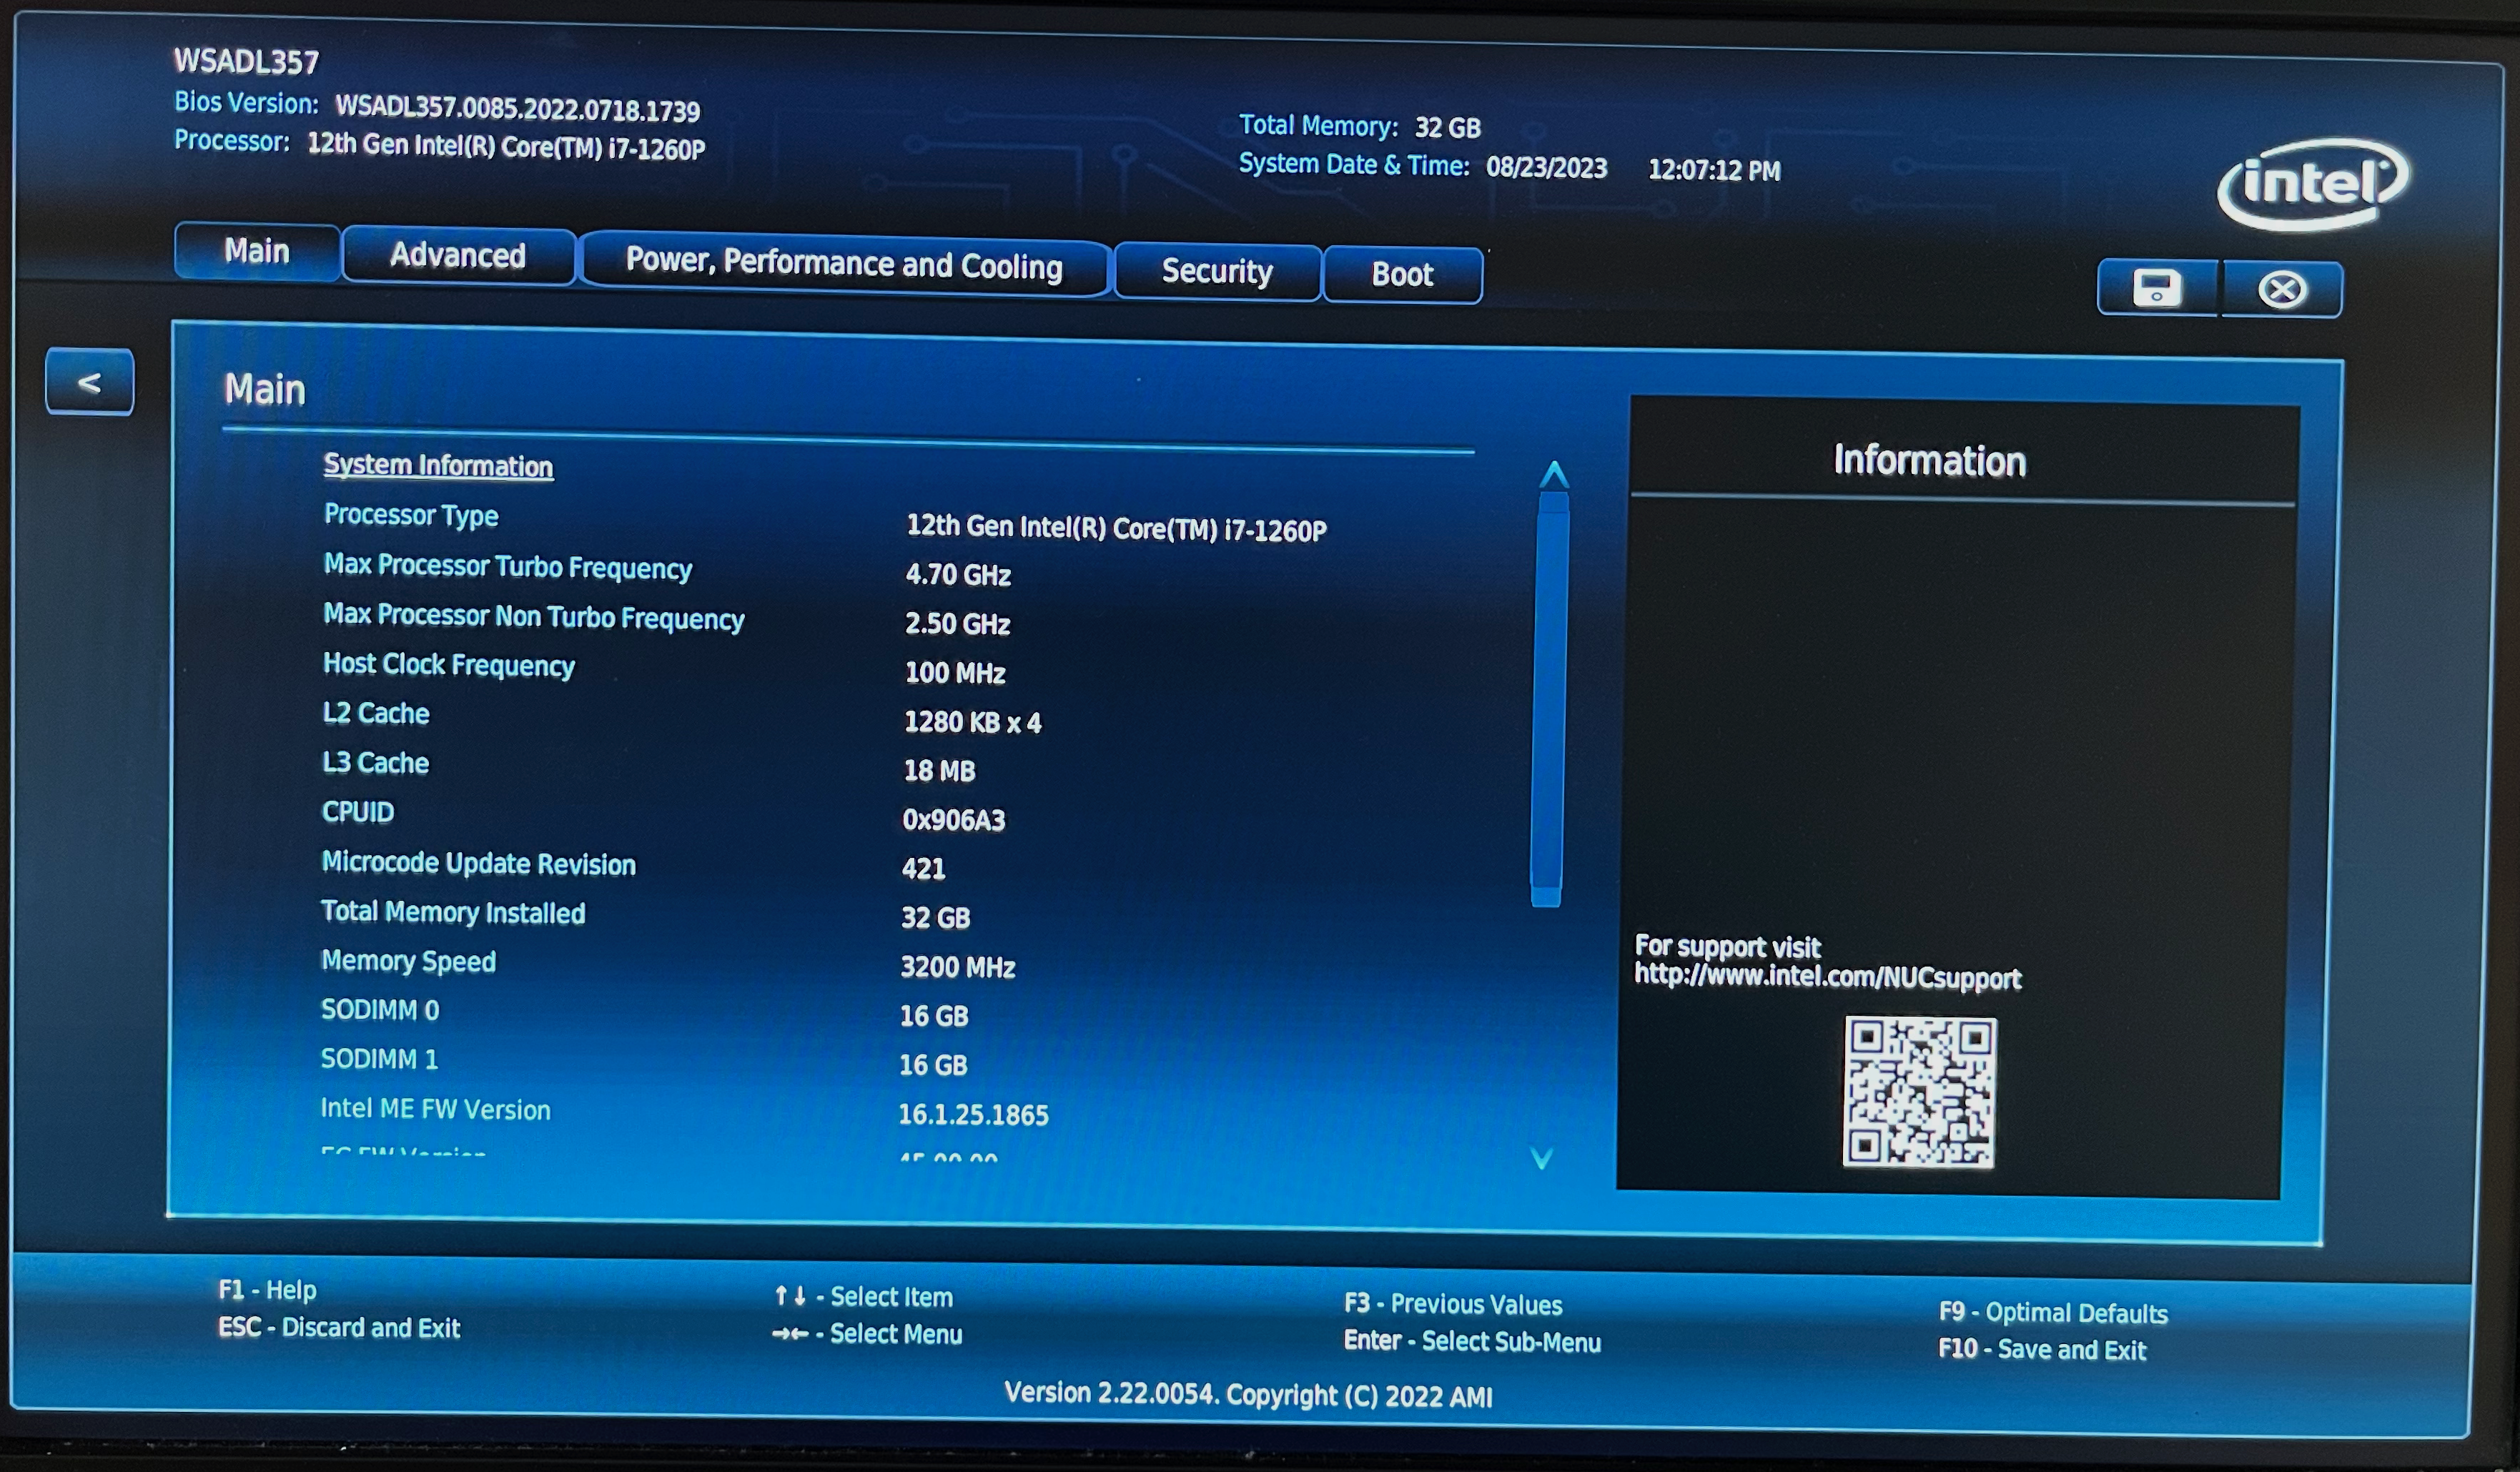Switch to the Security tab
This screenshot has height=1472, width=2520.
pos(1217,271)
